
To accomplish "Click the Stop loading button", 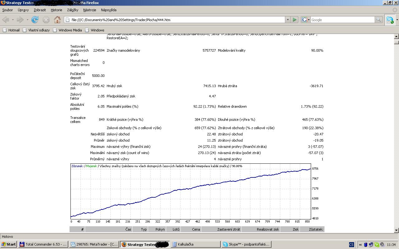I will pyautogui.click(x=46, y=20).
